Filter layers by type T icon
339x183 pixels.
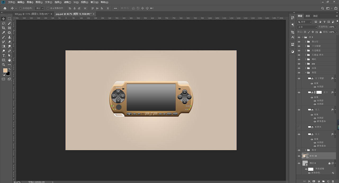point(324,22)
